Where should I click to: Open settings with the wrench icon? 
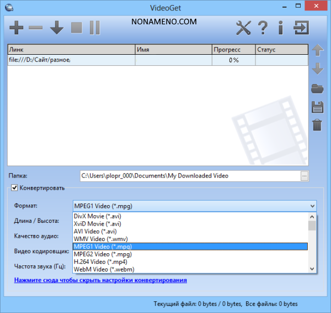pyautogui.click(x=243, y=28)
